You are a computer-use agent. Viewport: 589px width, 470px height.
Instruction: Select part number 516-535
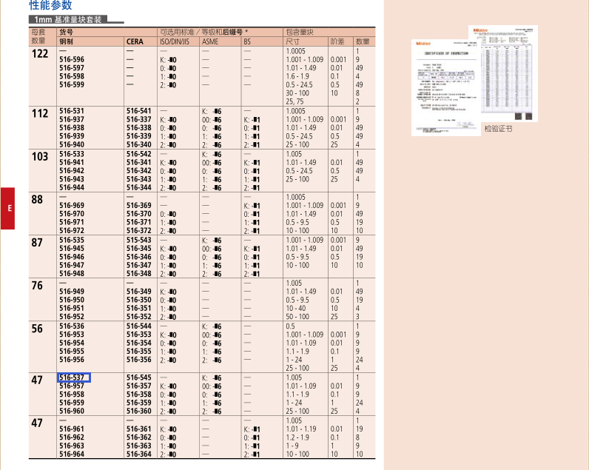point(72,240)
